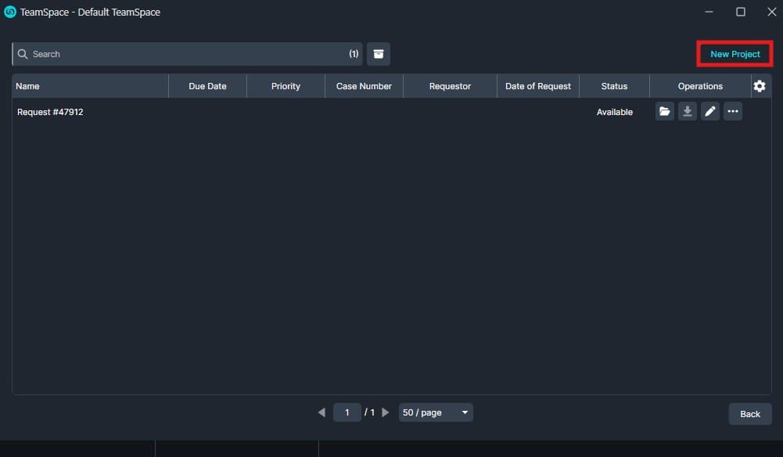783x457 pixels.
Task: Open the Request #47912 project folder icon
Action: (x=664, y=112)
